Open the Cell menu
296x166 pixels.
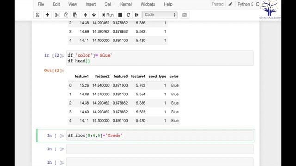click(x=108, y=4)
